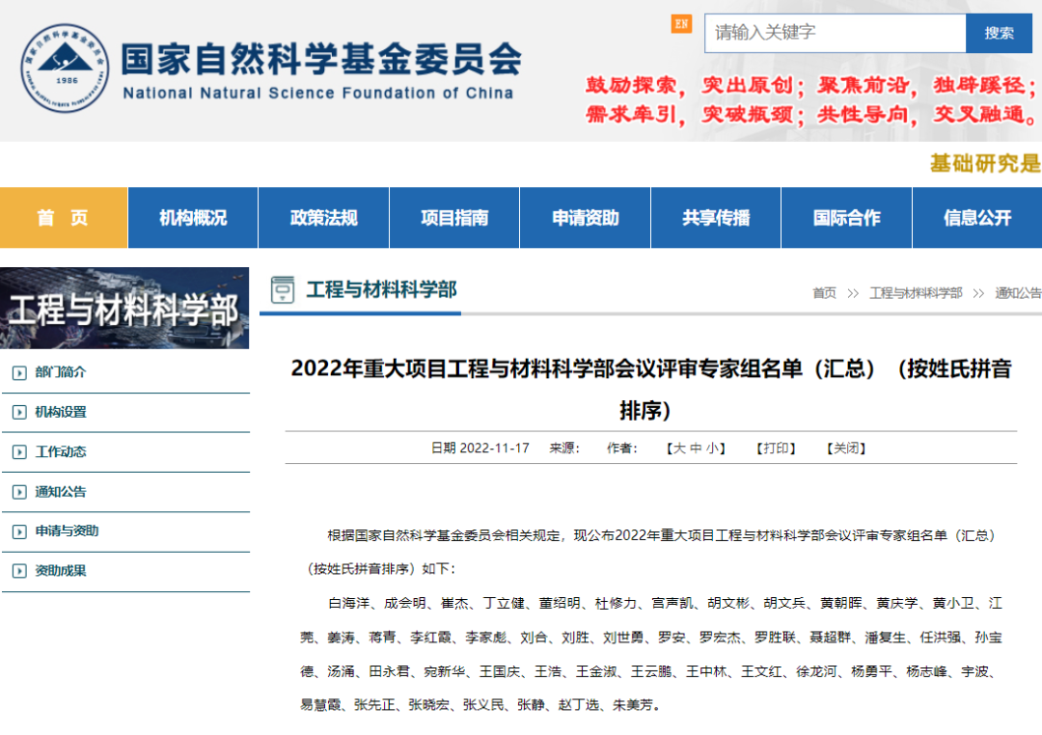This screenshot has width=1042, height=735.
Task: Click the section icon beside 工程与材料科学部 heading
Action: click(x=283, y=289)
